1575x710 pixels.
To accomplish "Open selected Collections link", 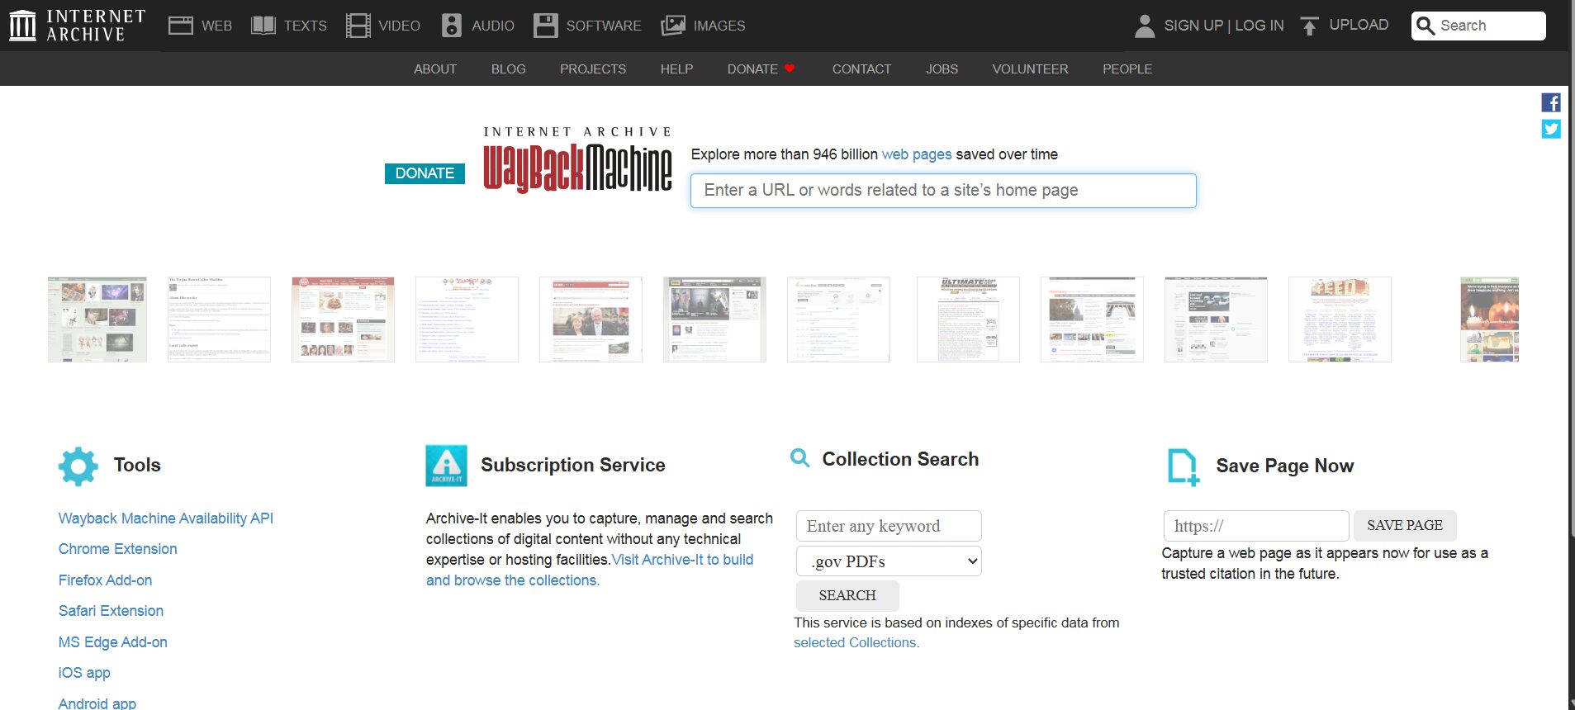I will (855, 642).
